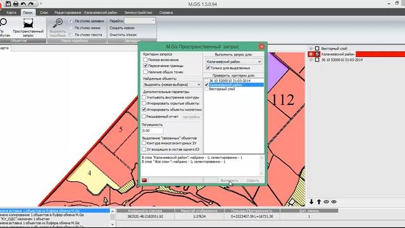Open the Поиск подобных group launcher
405x228 pixels.
coord(104,41)
